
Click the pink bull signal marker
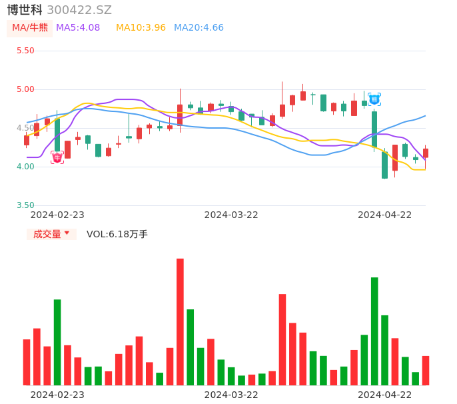57,157
